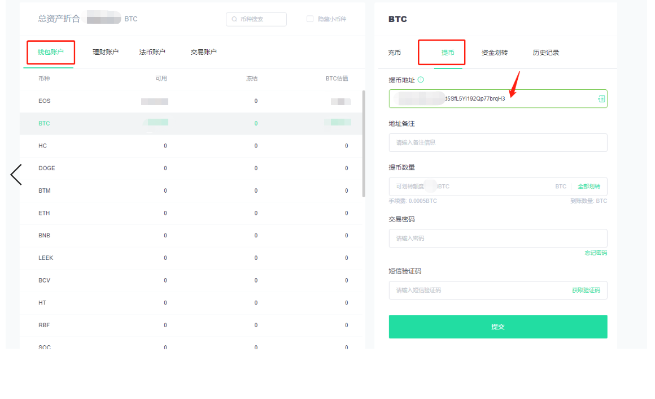655x399 pixels.
Task: Open the 资金划转 tab
Action: click(x=495, y=53)
